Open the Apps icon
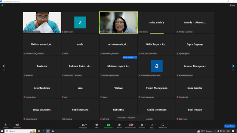 [152, 125]
